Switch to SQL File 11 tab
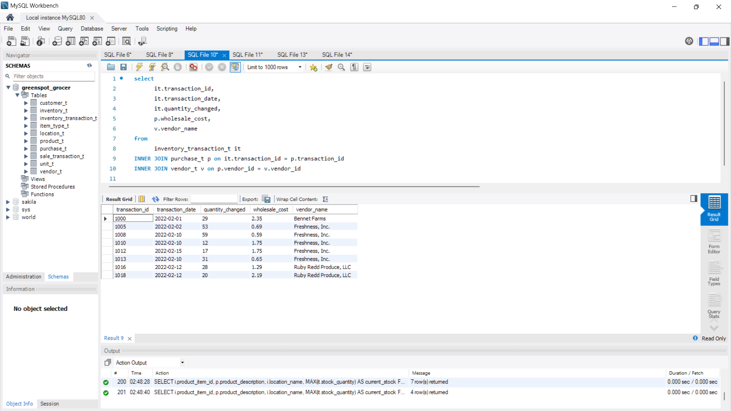This screenshot has width=731, height=411. point(247,55)
